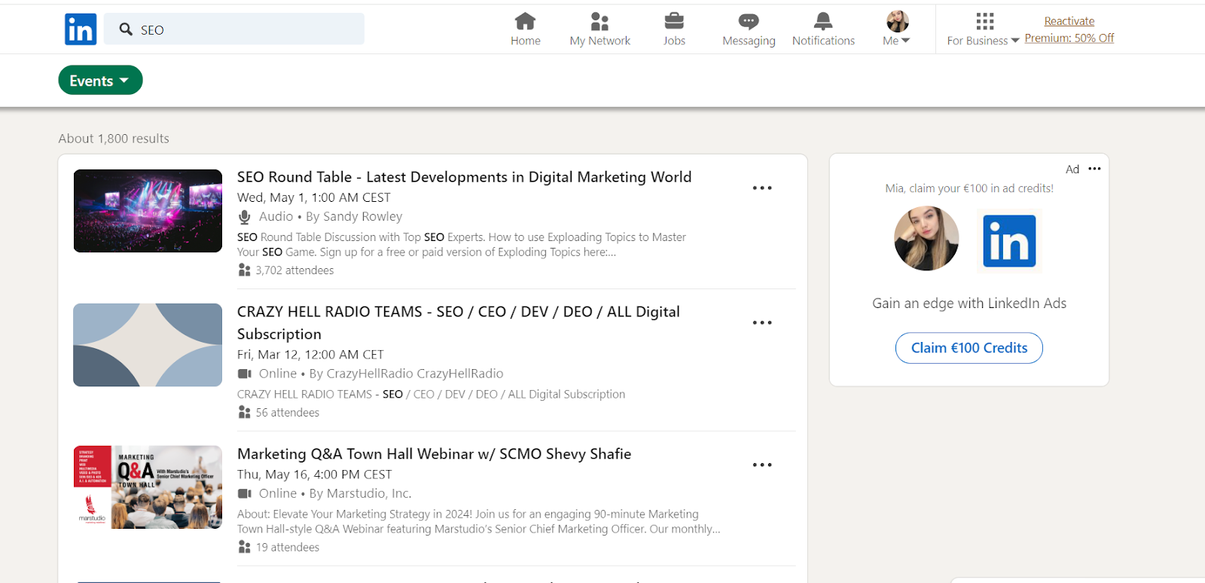The height and width of the screenshot is (583, 1205).
Task: Click By Sandy Rowley organizer text
Action: click(x=354, y=217)
